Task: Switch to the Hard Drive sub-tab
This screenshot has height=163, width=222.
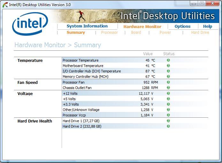Action: point(200,33)
